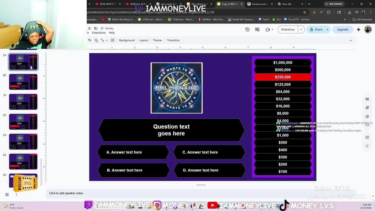Open the Google account avatar
Screen dimensions: 375x211
[368, 30]
